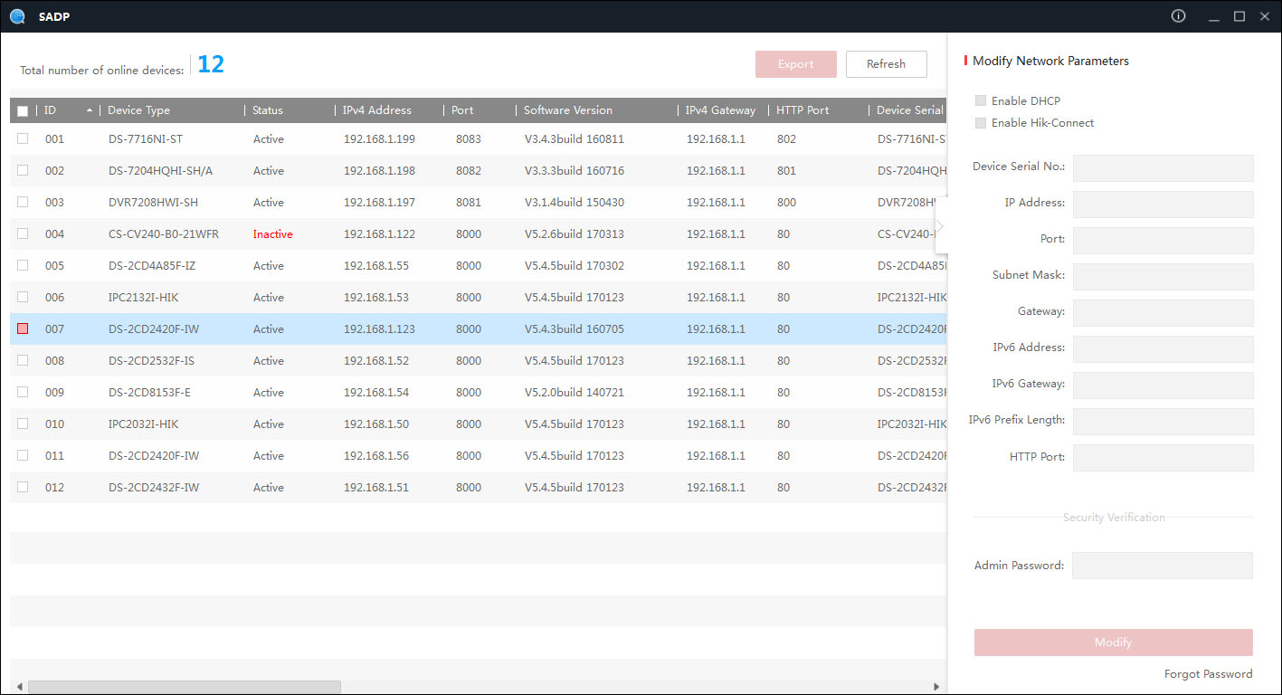Click the Port input field in side panel
The width and height of the screenshot is (1282, 695).
1163,241
